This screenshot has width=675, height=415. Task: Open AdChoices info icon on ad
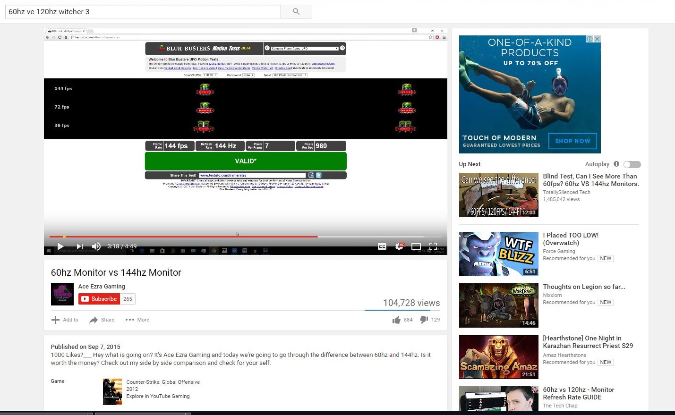590,39
